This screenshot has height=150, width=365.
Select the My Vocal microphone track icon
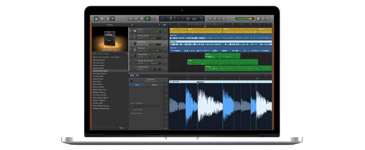135,50
